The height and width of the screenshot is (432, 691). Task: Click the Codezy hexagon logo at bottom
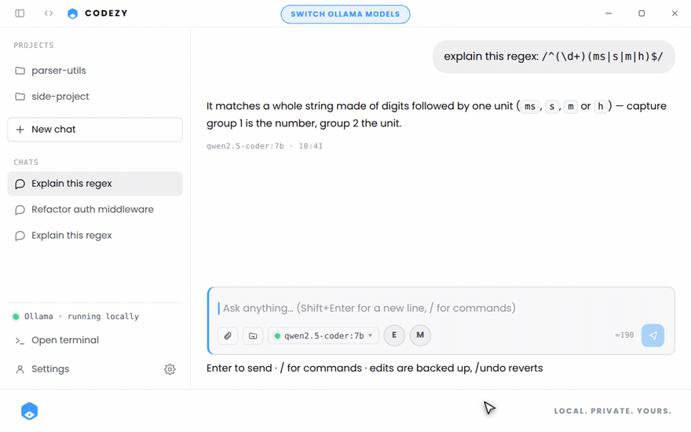[x=30, y=412]
